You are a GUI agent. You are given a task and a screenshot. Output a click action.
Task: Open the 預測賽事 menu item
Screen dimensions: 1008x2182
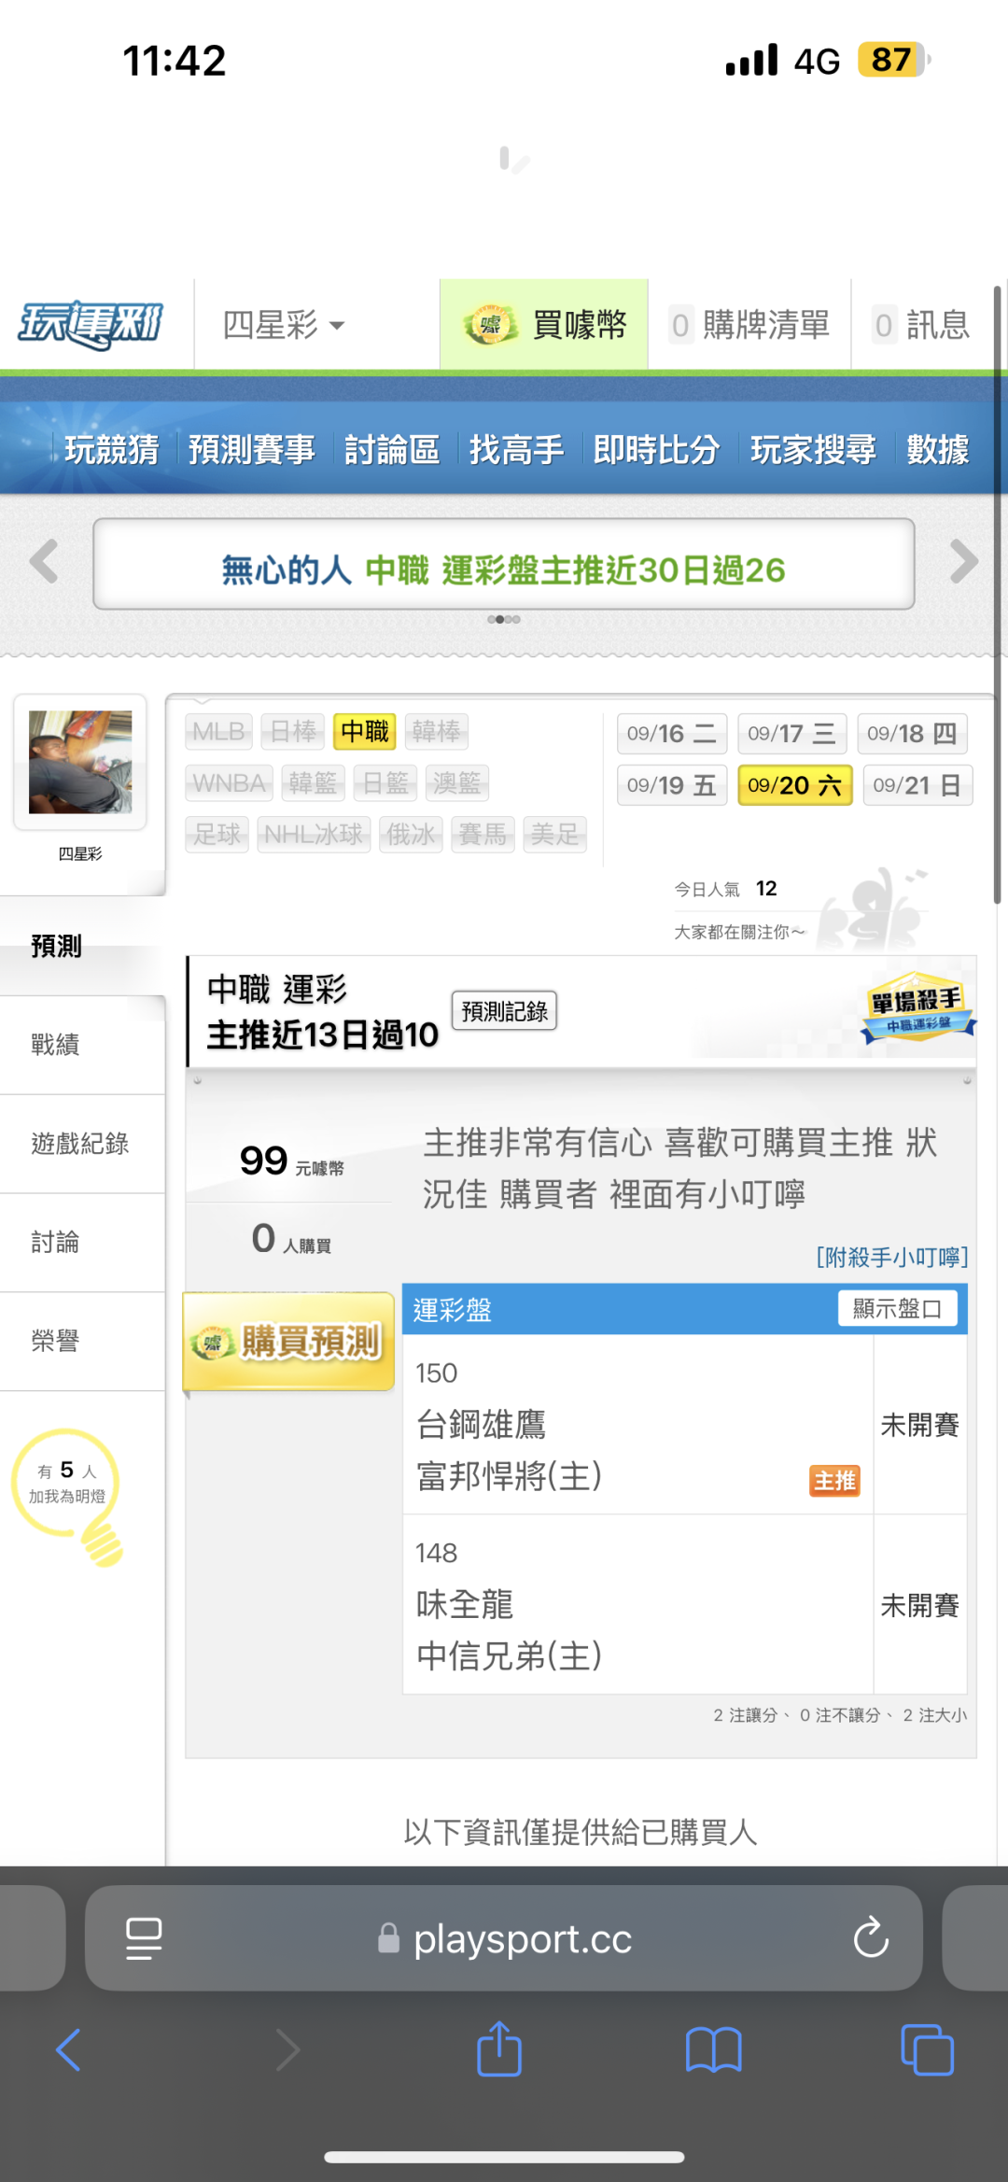point(252,449)
